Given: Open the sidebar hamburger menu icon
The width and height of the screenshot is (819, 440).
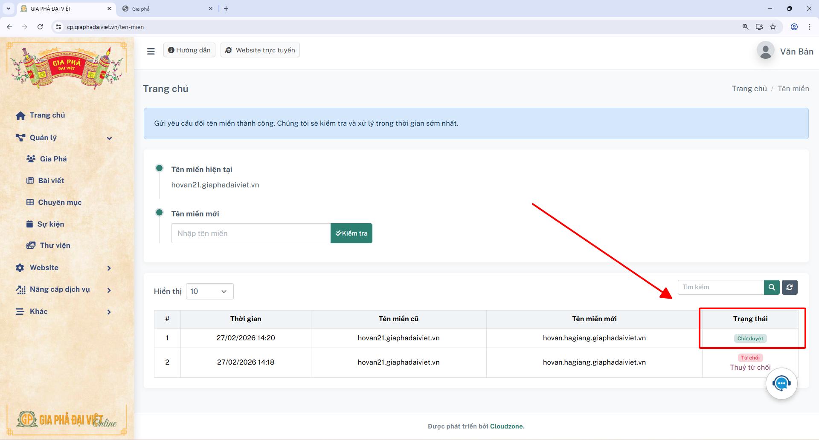Looking at the screenshot, I should coord(151,51).
